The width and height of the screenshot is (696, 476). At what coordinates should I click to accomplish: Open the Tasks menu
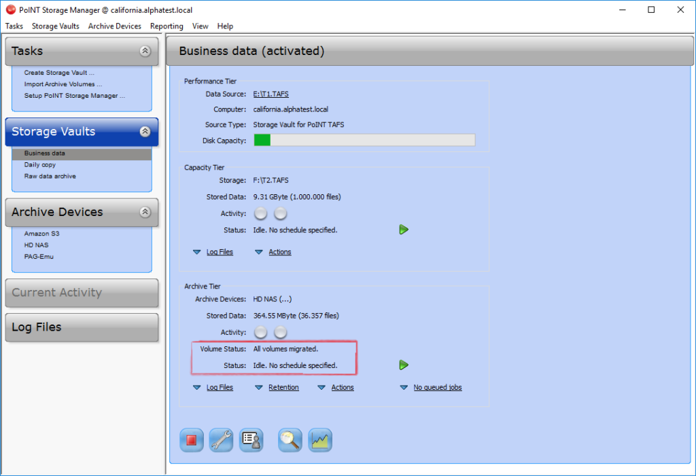(x=14, y=26)
